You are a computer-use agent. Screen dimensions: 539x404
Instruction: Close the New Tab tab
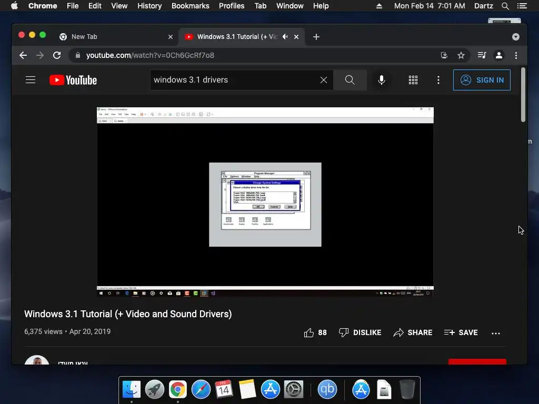[171, 37]
